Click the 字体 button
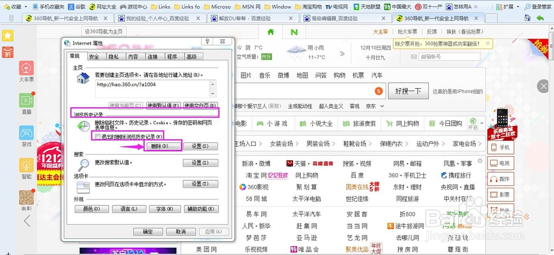The height and width of the screenshot is (255, 554). click(x=165, y=209)
